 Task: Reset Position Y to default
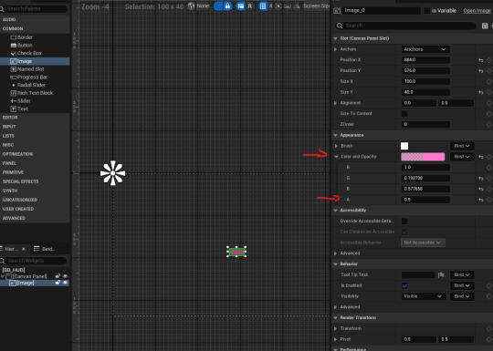[481, 71]
